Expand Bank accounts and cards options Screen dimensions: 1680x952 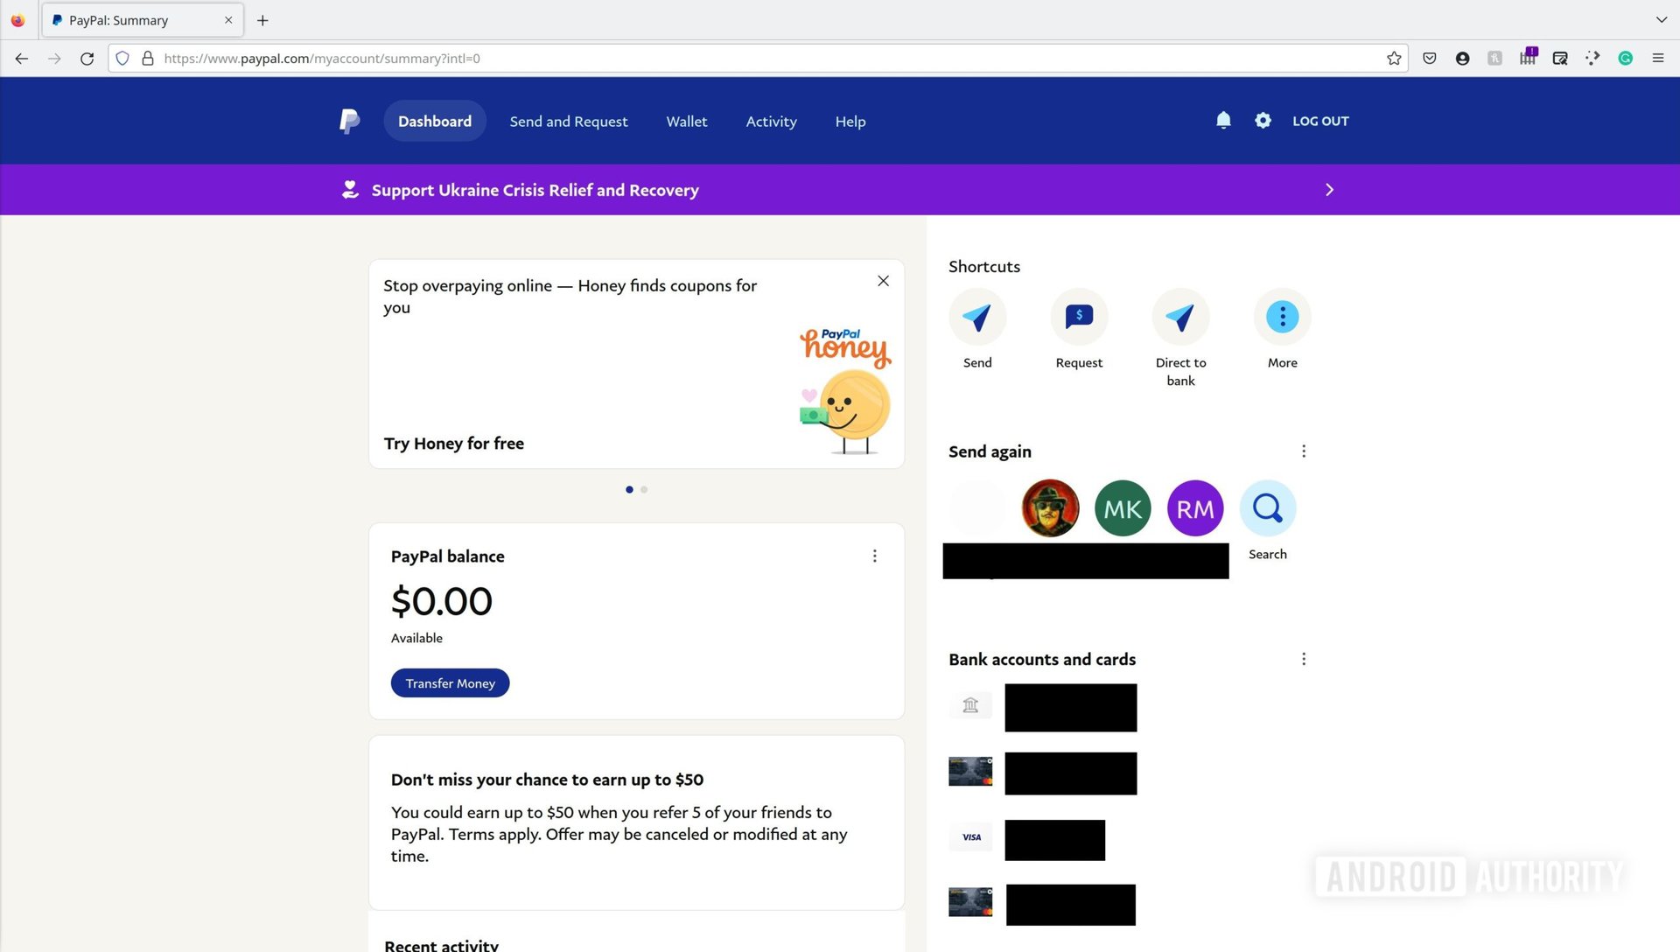[1301, 658]
